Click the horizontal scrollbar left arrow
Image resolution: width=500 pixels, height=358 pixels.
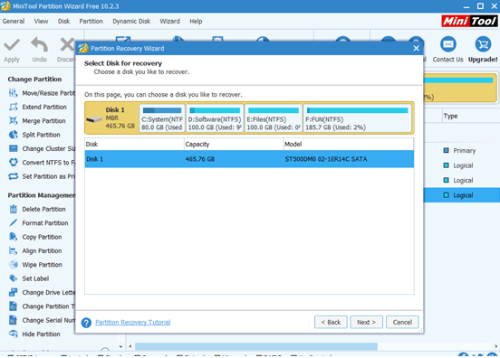click(x=130, y=346)
